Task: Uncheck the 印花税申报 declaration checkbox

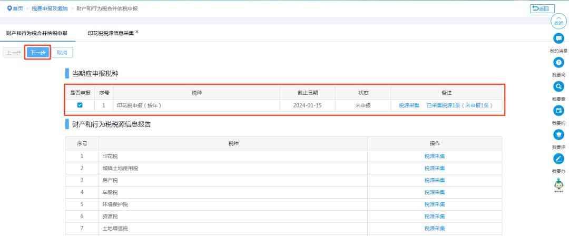Action: point(80,105)
